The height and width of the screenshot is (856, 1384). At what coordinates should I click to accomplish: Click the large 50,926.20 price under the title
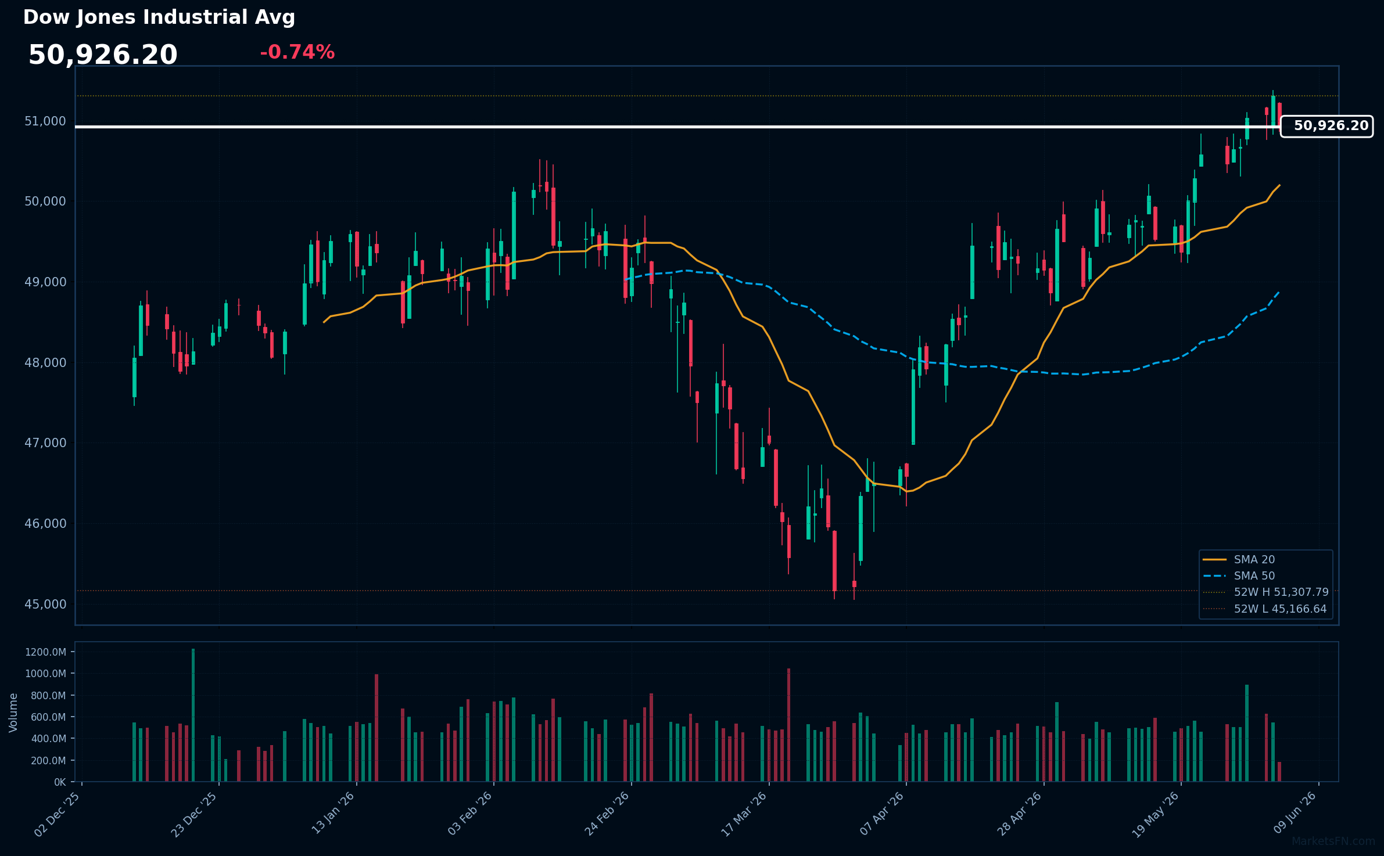pos(103,55)
